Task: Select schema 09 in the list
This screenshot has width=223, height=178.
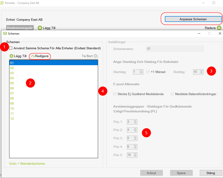Action: click(x=53, y=103)
